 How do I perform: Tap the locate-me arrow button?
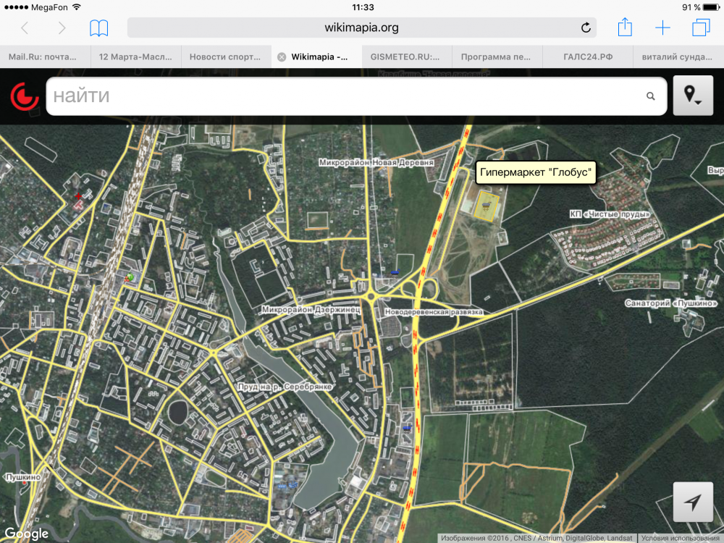(x=693, y=502)
